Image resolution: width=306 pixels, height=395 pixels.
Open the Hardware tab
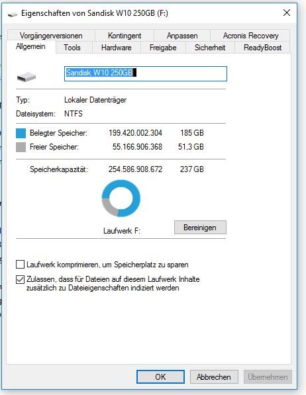tap(117, 48)
